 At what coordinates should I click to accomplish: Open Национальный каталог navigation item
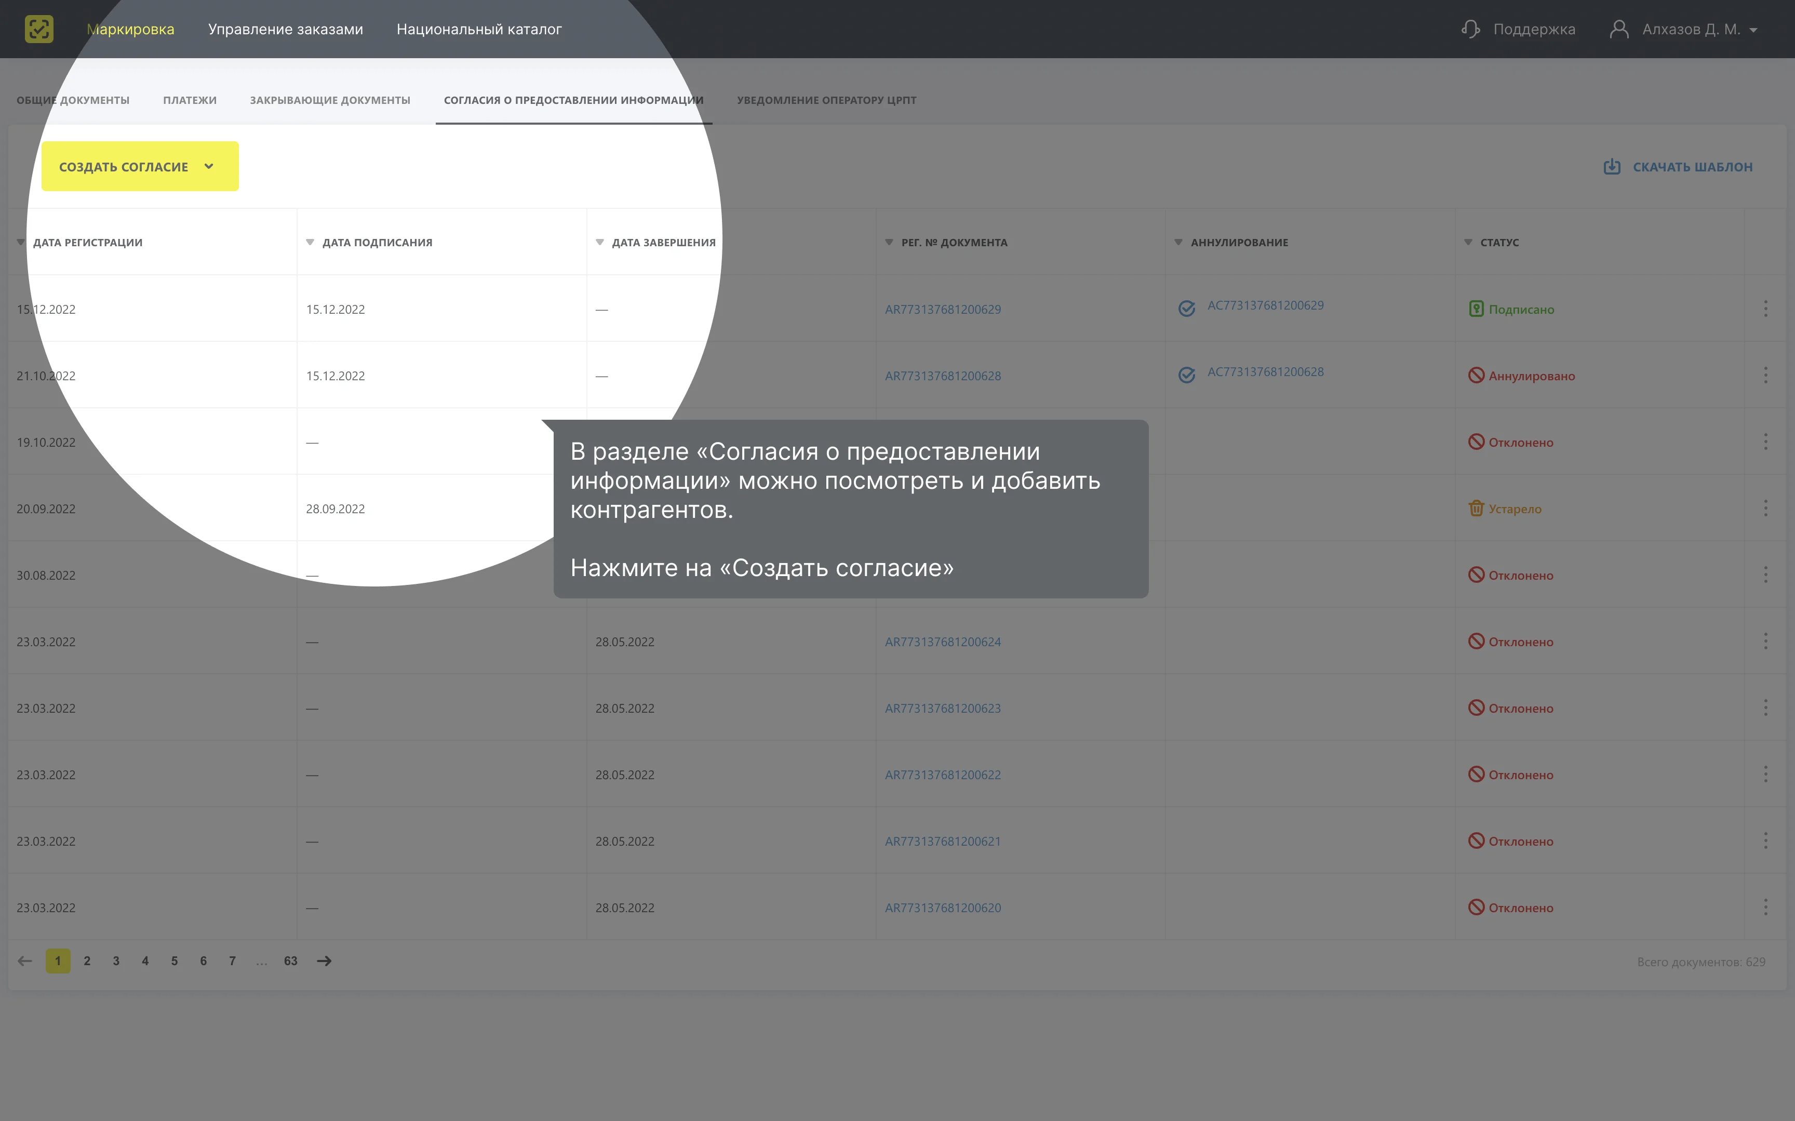479,29
